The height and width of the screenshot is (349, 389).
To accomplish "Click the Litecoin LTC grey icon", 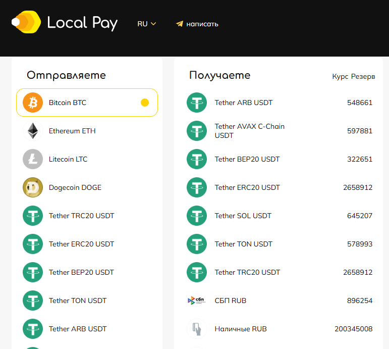I will [x=33, y=159].
